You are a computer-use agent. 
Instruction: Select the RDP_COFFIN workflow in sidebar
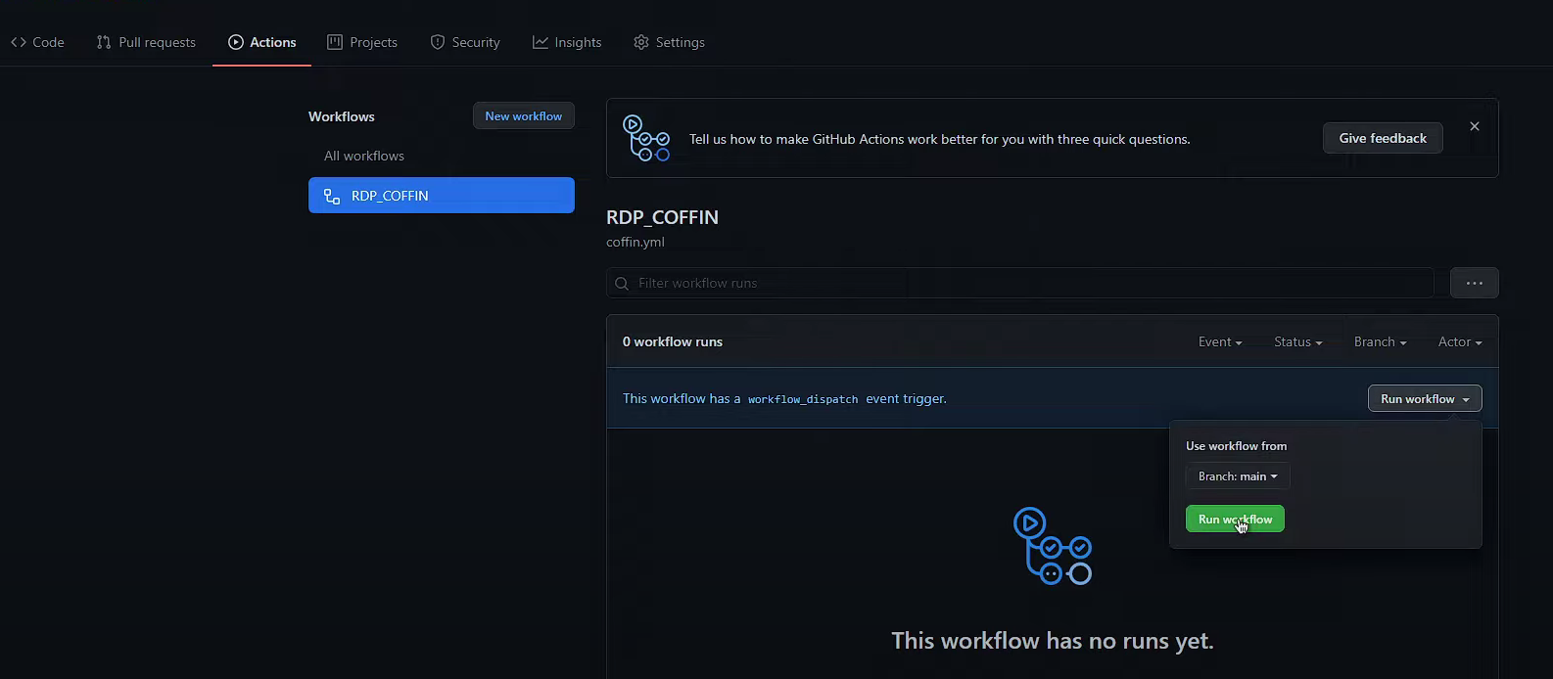441,196
